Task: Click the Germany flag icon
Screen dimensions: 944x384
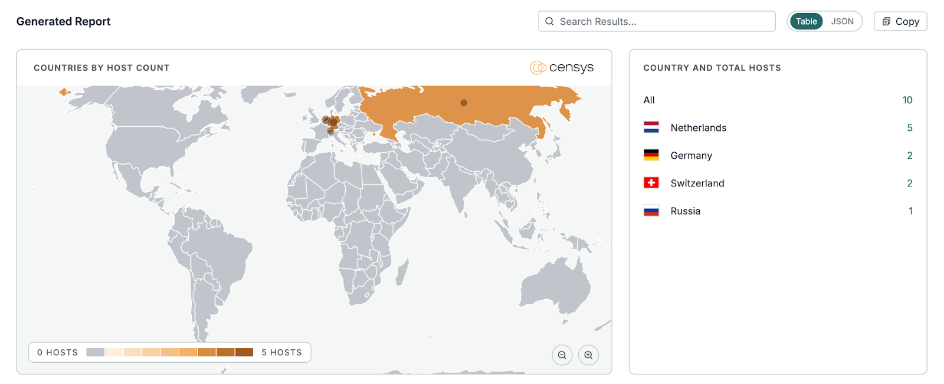Action: 651,155
